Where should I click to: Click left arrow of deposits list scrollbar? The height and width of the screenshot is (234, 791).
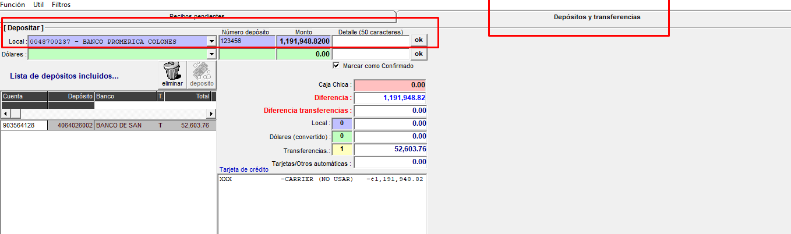pos(6,114)
